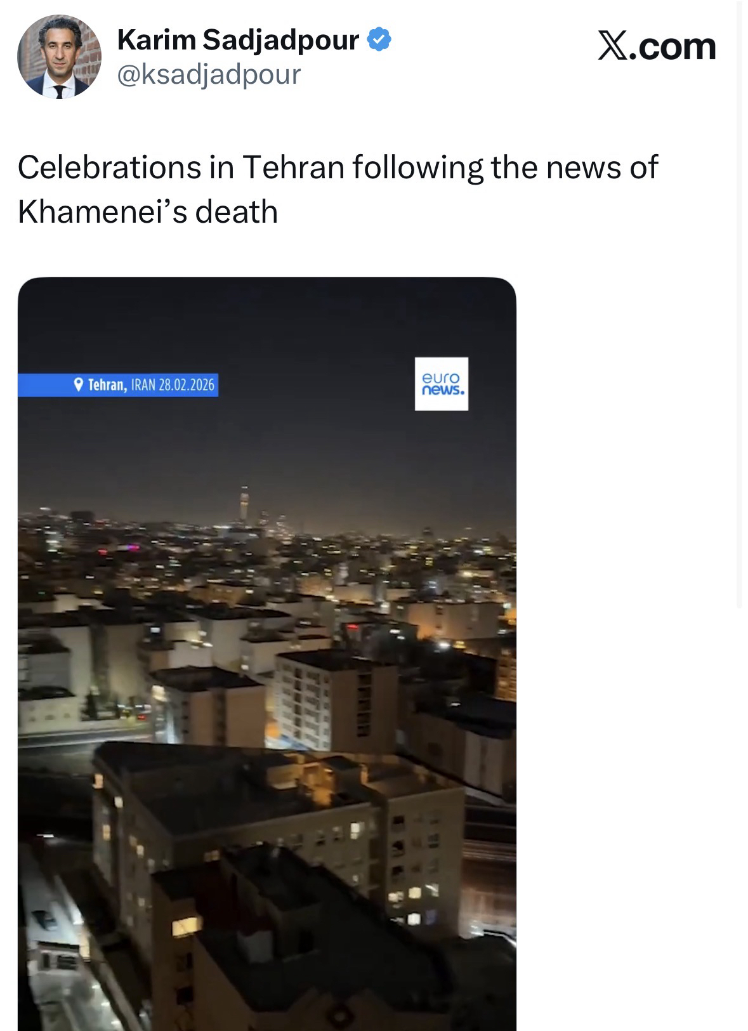Open Karim Sadjadpour's profile picture
Image resolution: width=748 pixels, height=1031 pixels.
(58, 56)
